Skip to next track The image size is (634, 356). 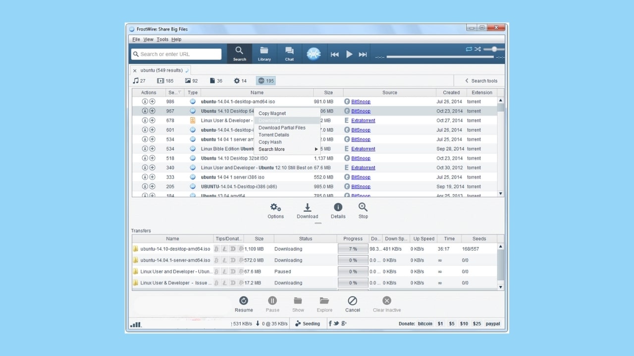coord(363,54)
